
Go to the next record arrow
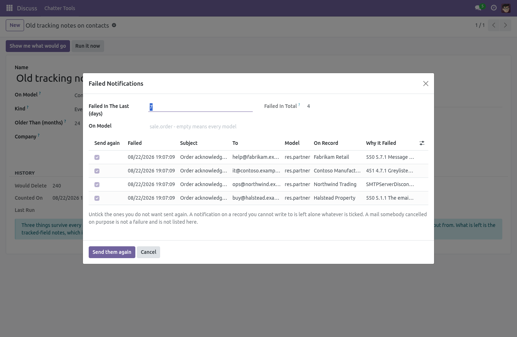point(505,25)
